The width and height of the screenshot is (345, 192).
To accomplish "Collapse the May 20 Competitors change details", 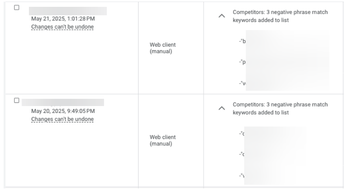I will [221, 108].
